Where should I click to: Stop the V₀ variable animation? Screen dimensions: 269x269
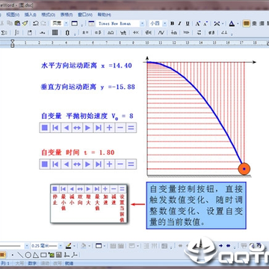tap(45, 128)
